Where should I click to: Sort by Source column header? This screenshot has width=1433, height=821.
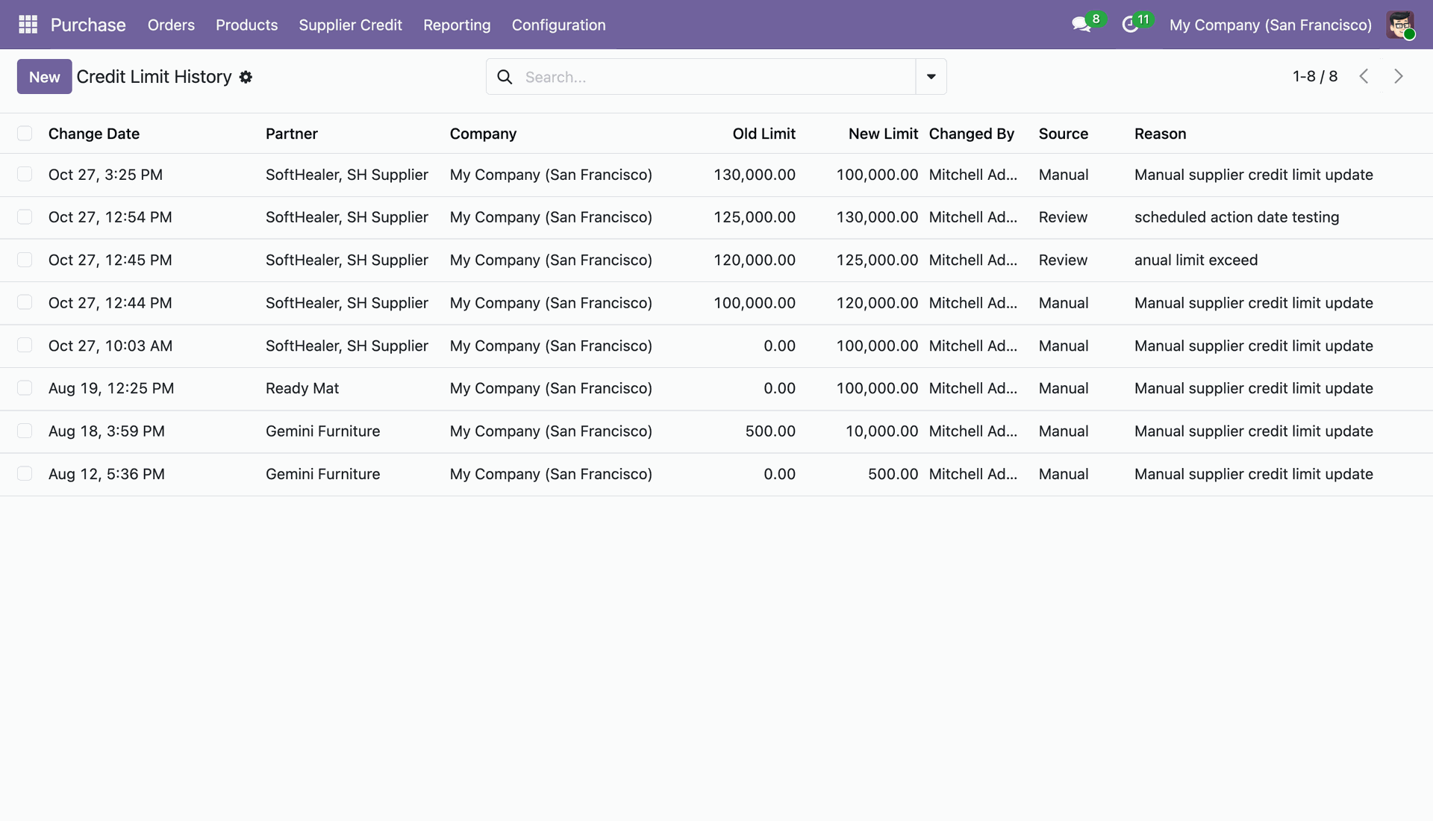point(1064,134)
